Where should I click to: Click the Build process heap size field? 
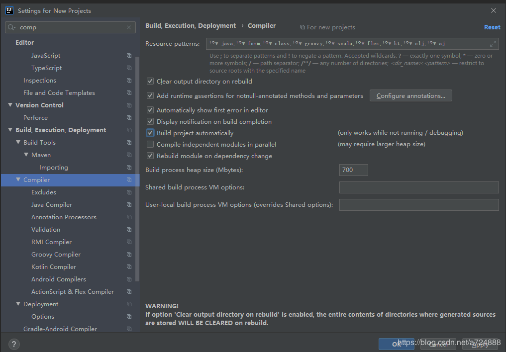(x=354, y=170)
